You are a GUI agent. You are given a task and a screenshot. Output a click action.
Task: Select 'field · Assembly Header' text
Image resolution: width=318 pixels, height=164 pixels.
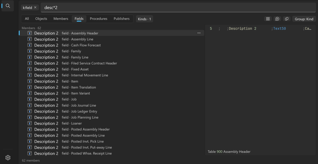pyautogui.click(x=80, y=33)
